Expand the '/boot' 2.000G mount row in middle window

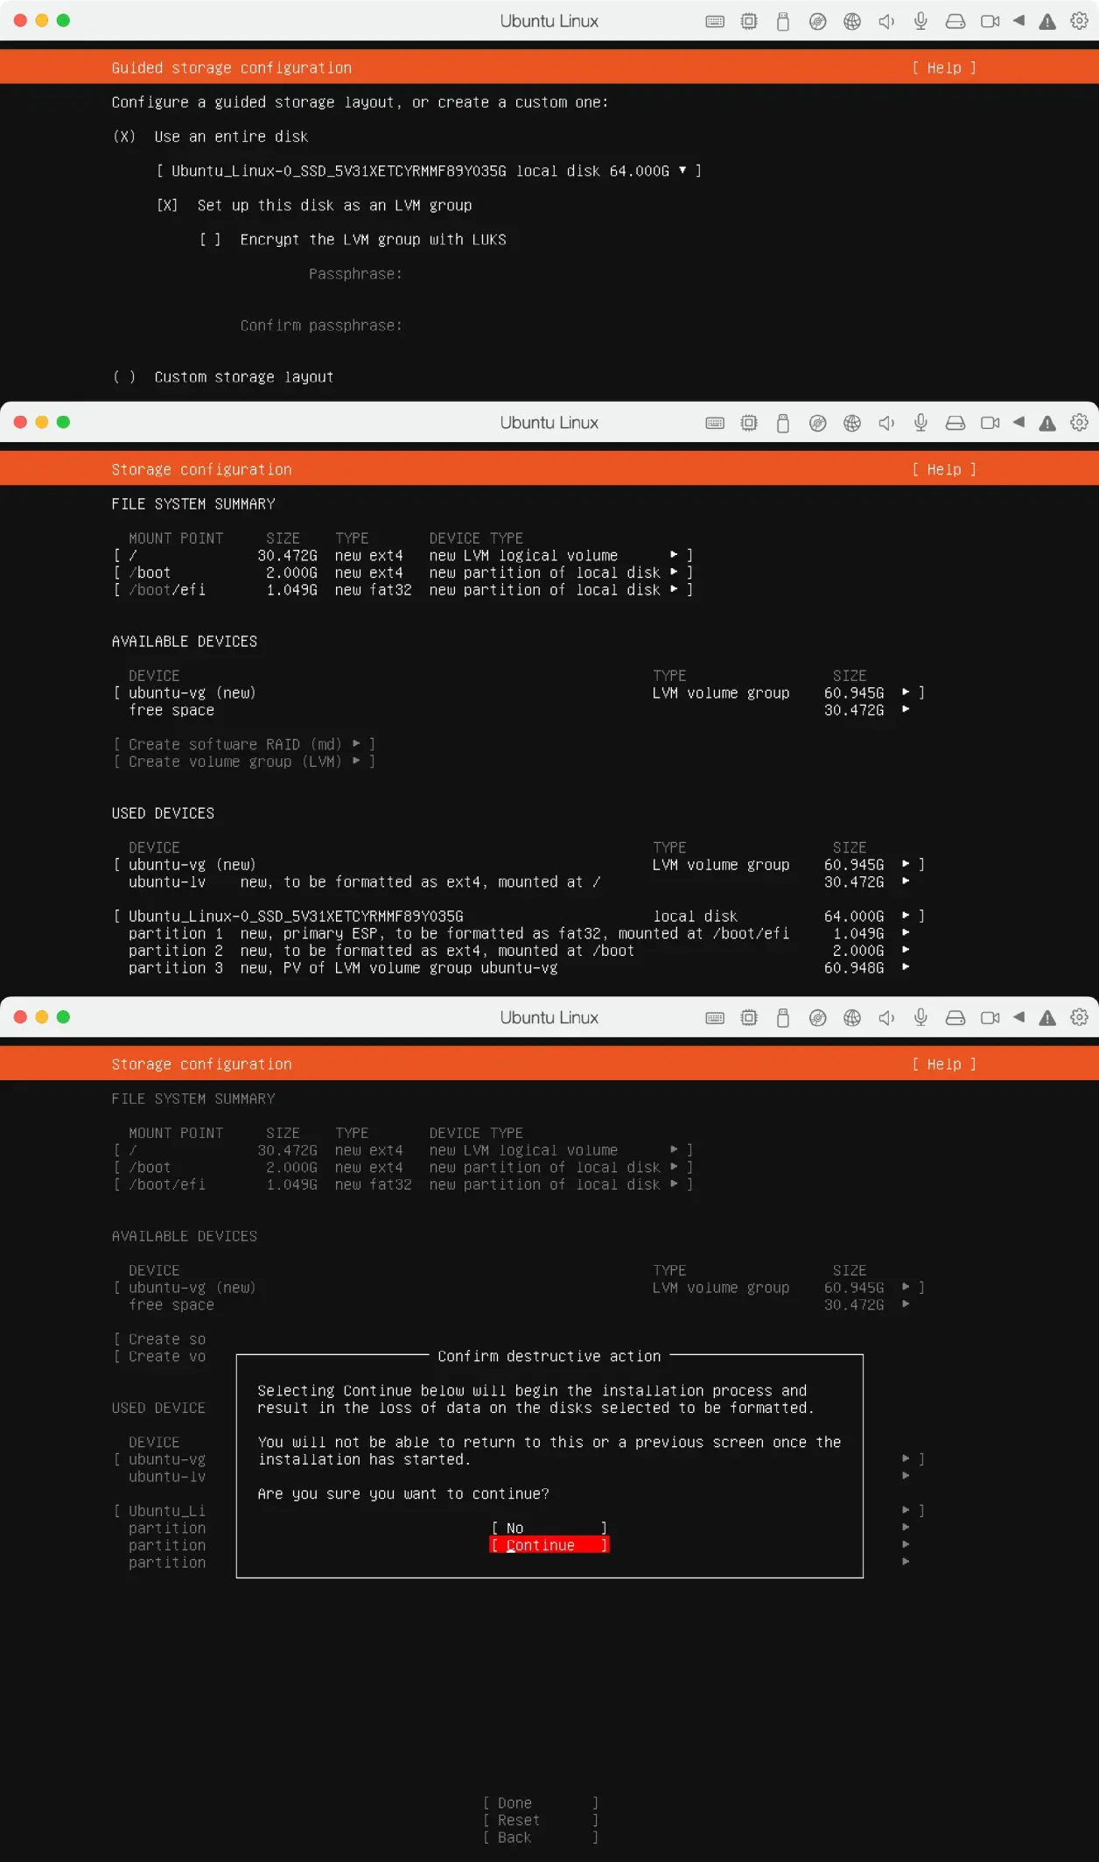tap(403, 573)
